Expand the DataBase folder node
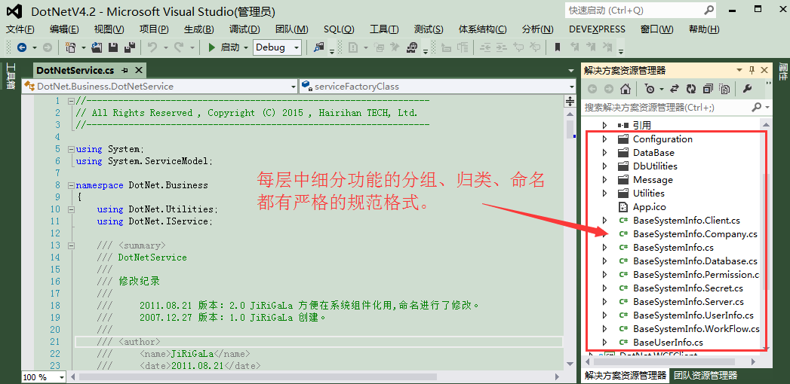This screenshot has height=384, width=790. pos(605,153)
